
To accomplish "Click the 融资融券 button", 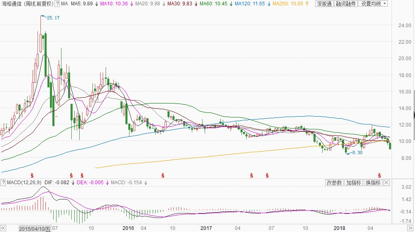I will (346, 4).
